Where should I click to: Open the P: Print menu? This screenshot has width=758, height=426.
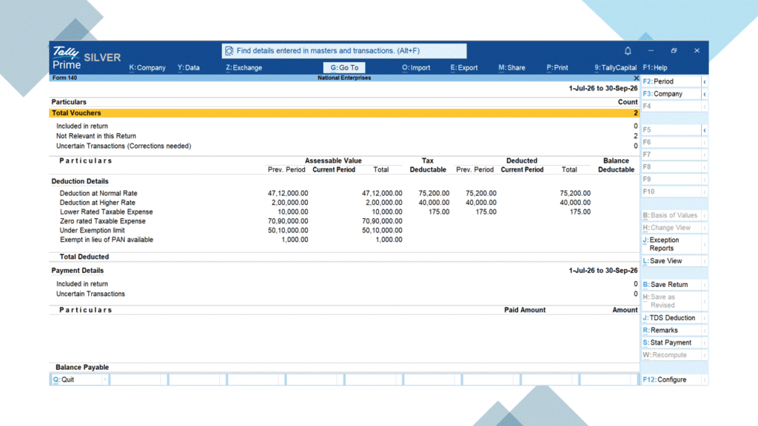click(557, 67)
